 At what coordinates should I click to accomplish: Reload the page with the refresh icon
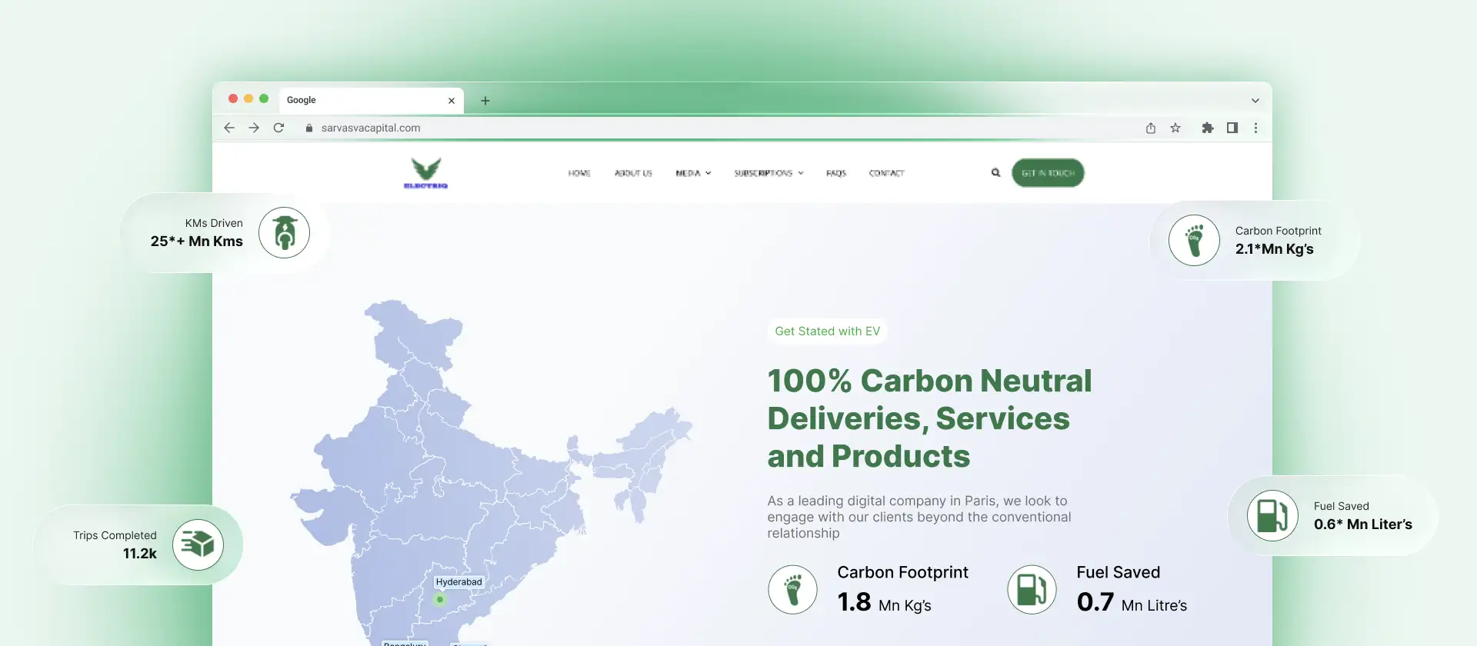pyautogui.click(x=278, y=128)
